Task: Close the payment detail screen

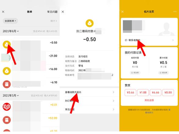Action: click(63, 12)
